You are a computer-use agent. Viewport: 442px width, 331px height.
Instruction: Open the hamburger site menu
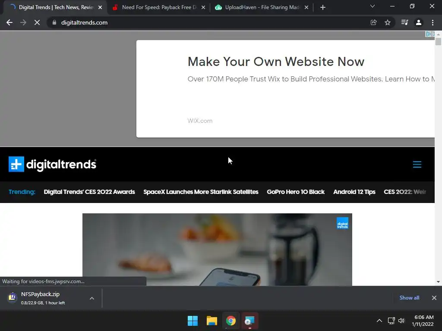pyautogui.click(x=417, y=164)
